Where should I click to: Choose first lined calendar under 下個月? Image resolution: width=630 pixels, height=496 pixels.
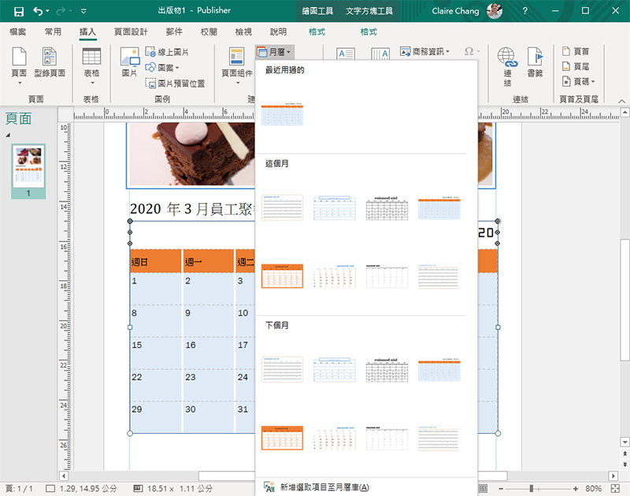(x=282, y=369)
